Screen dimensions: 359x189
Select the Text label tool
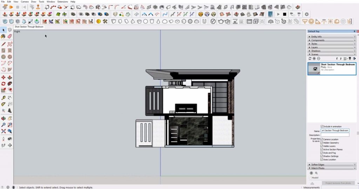(9, 104)
